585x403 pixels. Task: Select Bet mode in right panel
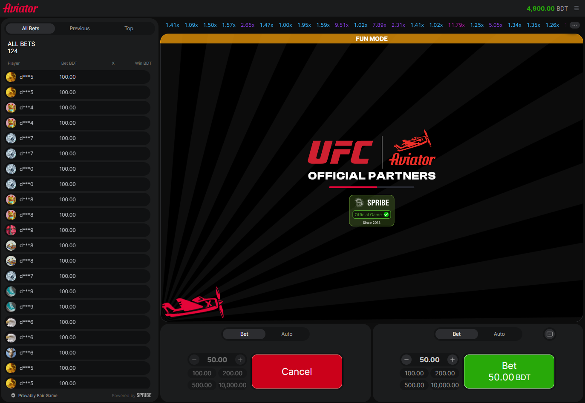[456, 334]
